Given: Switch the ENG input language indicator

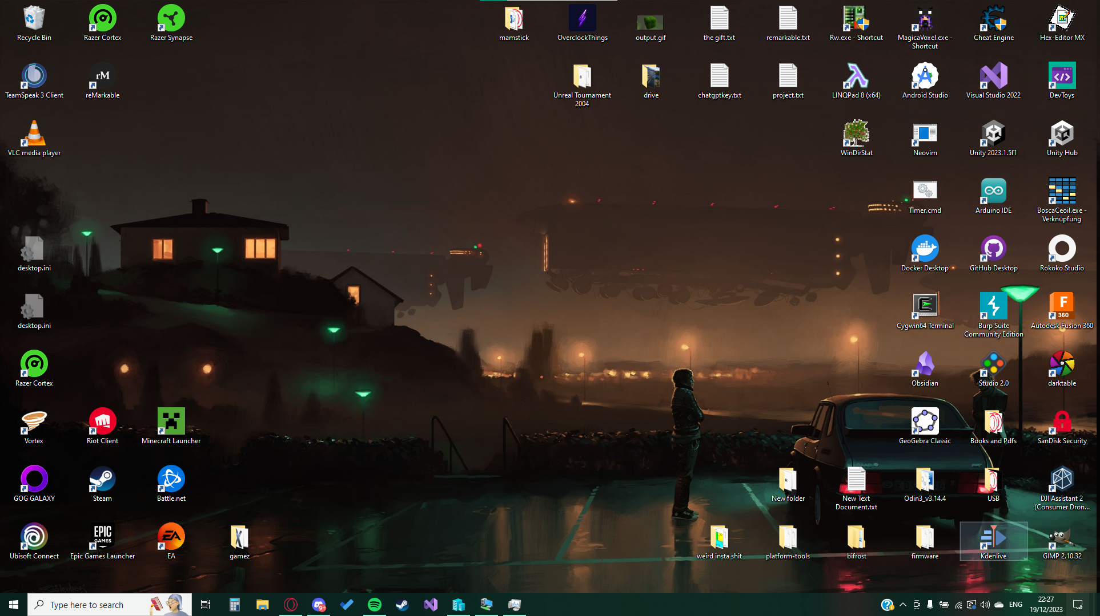Looking at the screenshot, I should point(1015,605).
